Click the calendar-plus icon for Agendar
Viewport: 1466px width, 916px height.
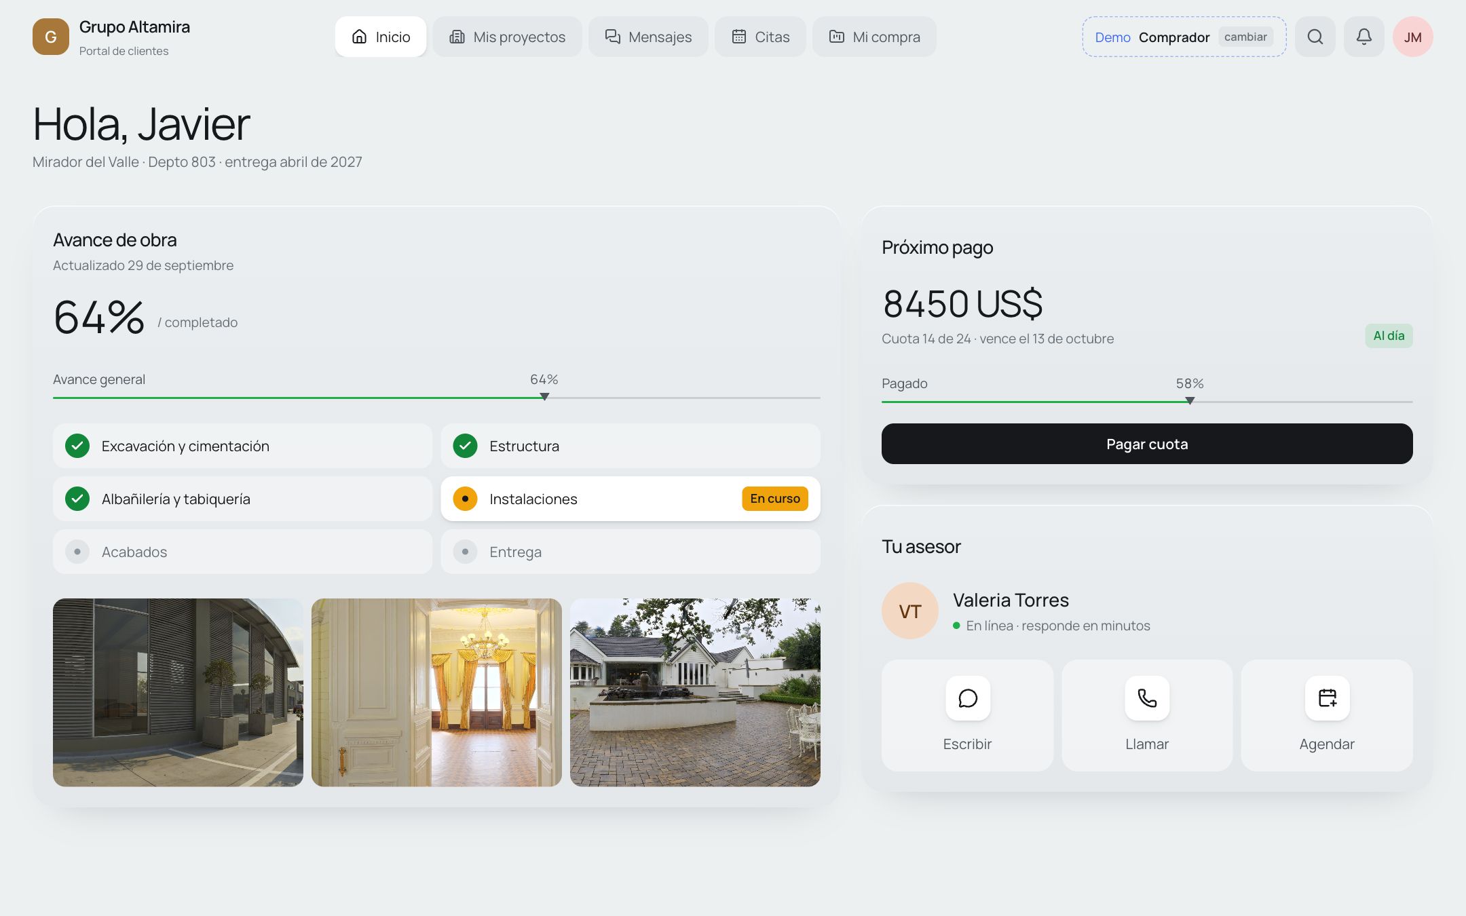coord(1327,698)
